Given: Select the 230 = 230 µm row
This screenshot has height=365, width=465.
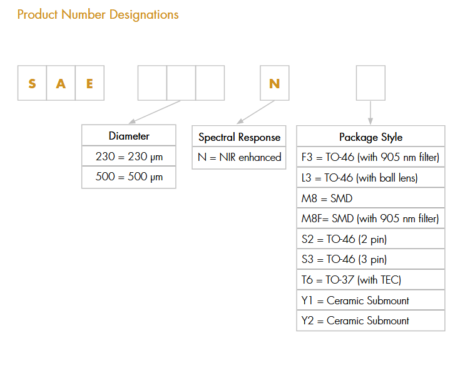Looking at the screenshot, I should (129, 157).
